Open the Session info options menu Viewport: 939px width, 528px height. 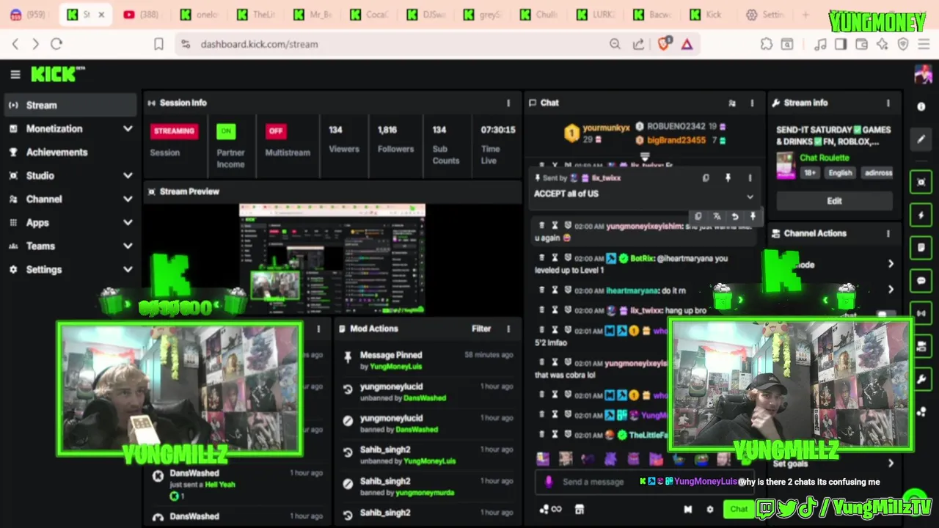(x=508, y=103)
